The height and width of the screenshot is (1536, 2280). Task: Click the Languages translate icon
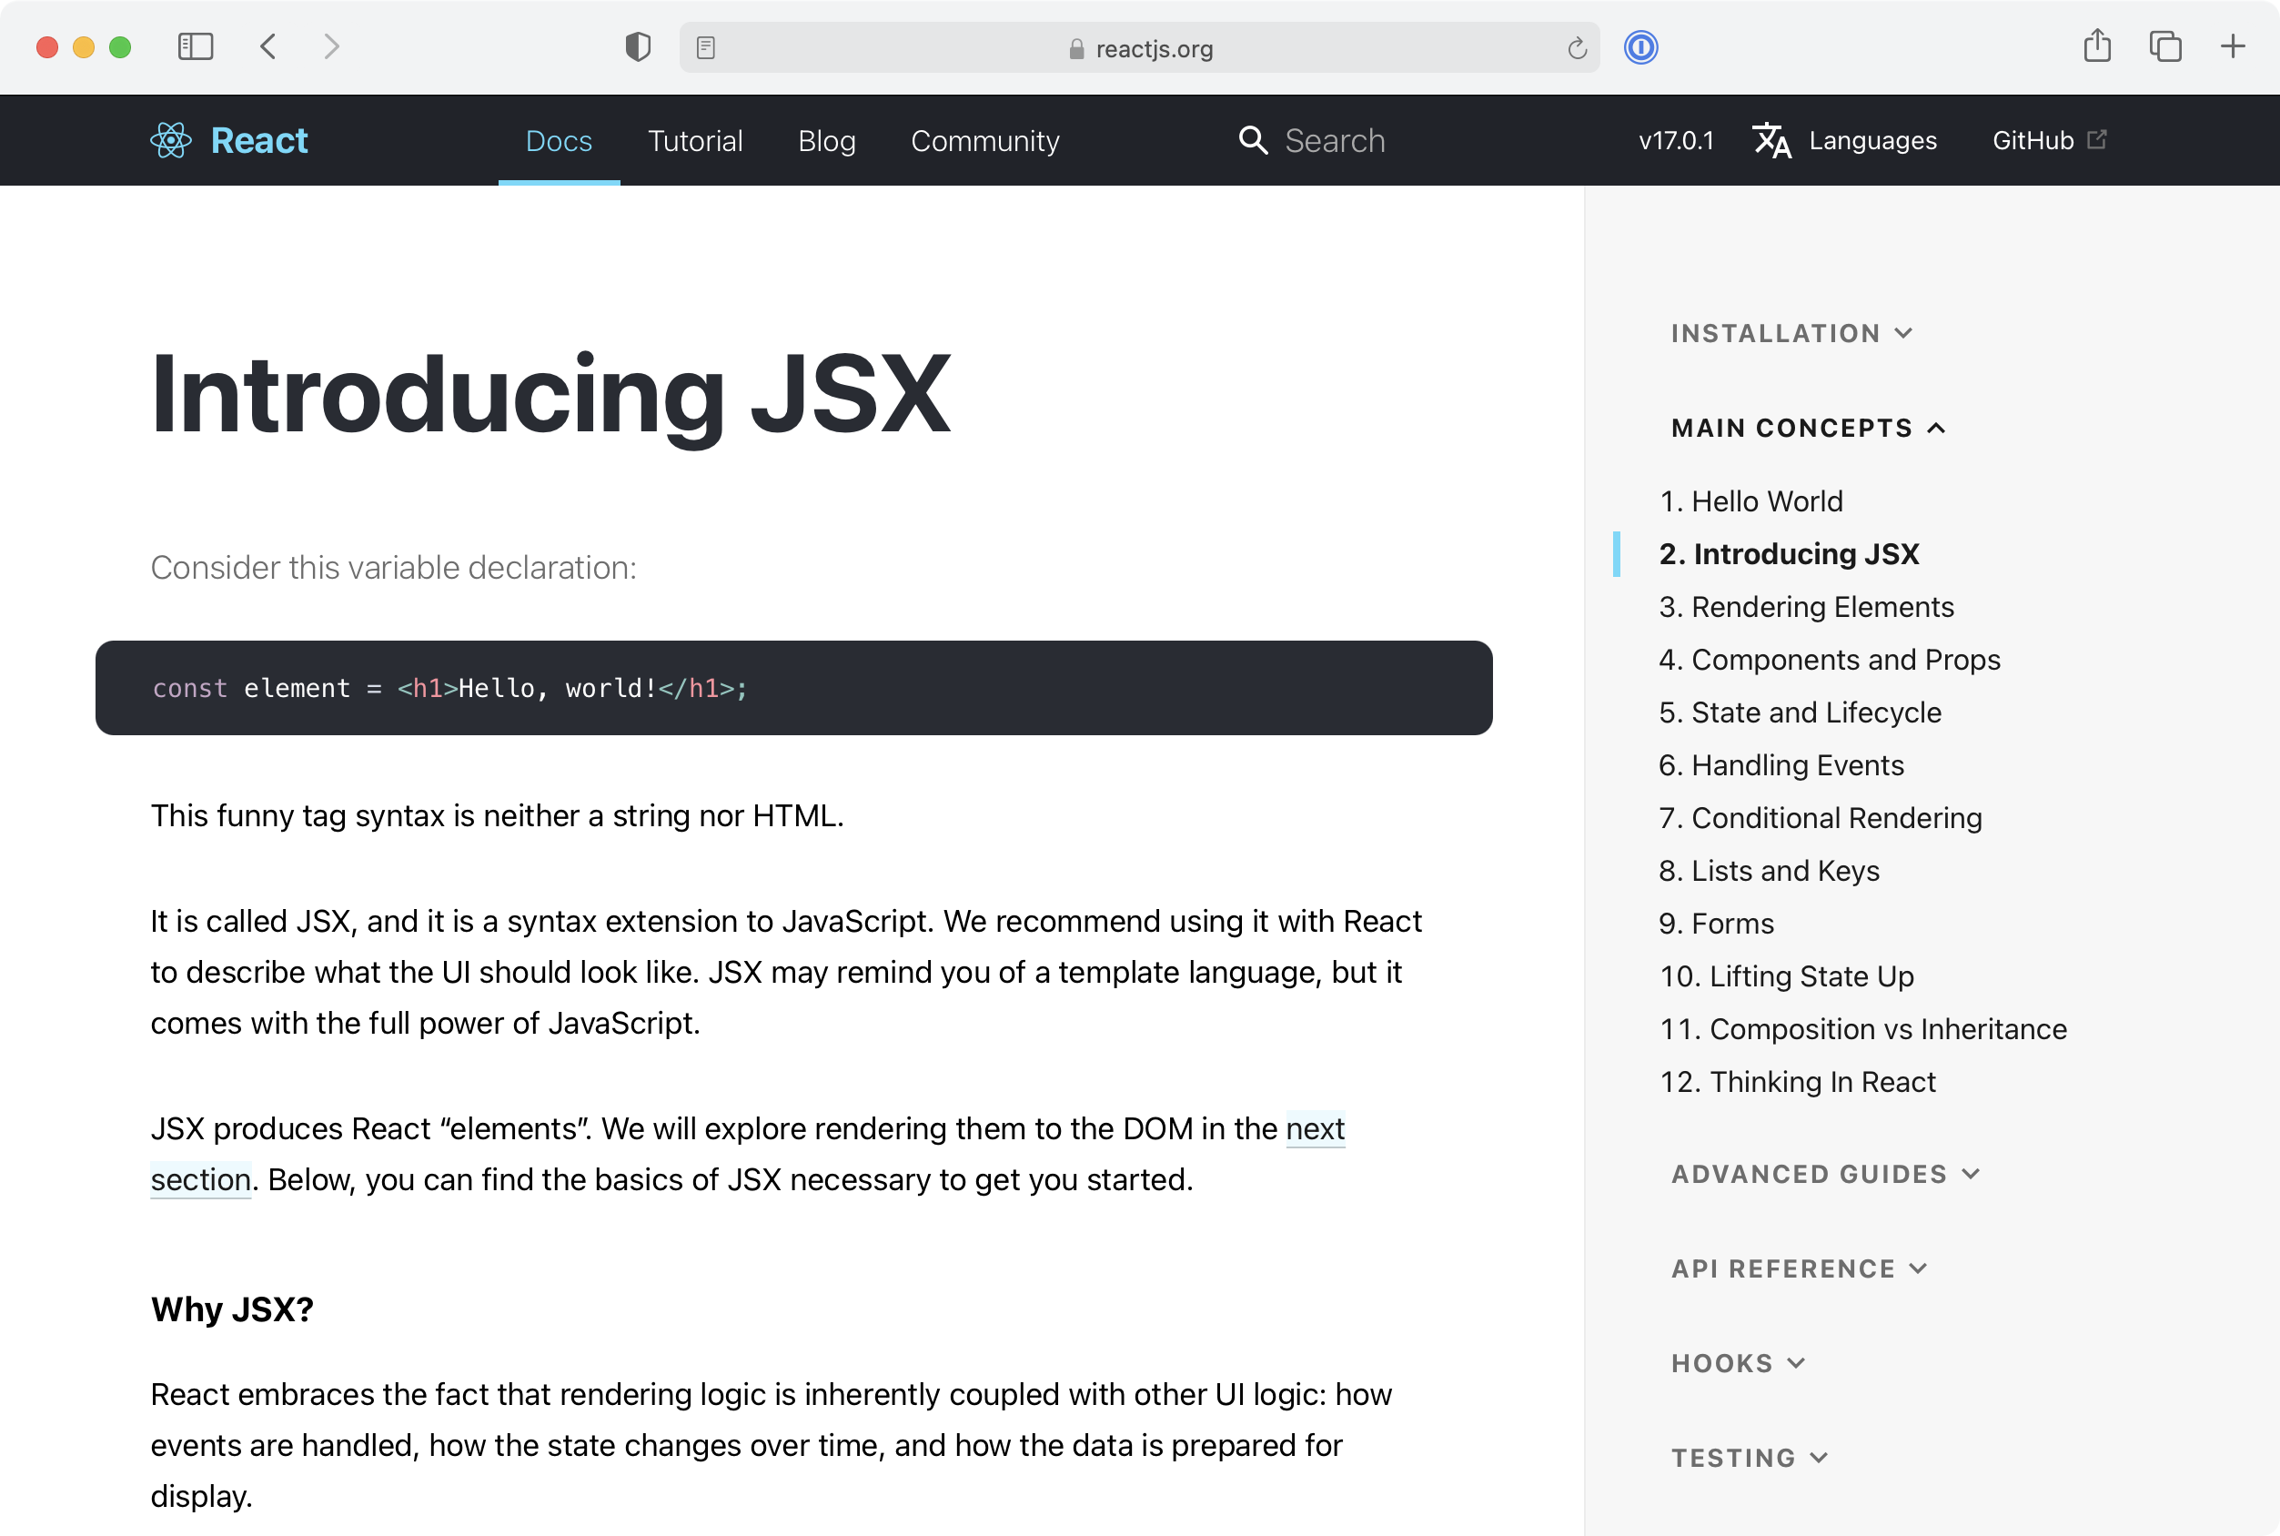[x=1771, y=140]
